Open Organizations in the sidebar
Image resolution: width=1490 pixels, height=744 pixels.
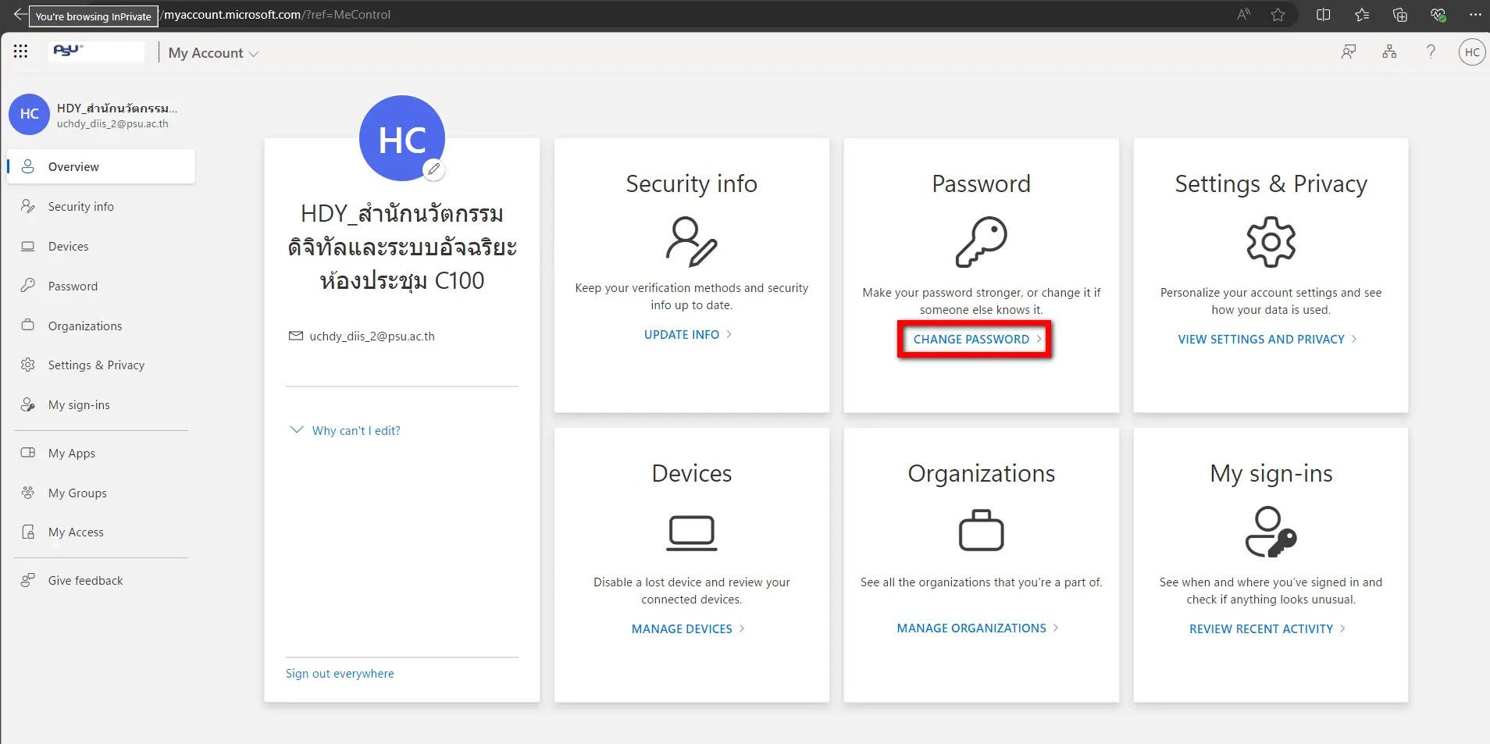pos(101,326)
